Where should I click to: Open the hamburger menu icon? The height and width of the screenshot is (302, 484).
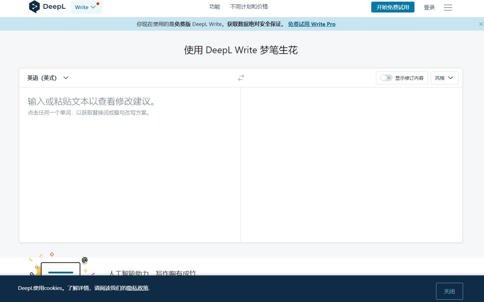tap(448, 7)
